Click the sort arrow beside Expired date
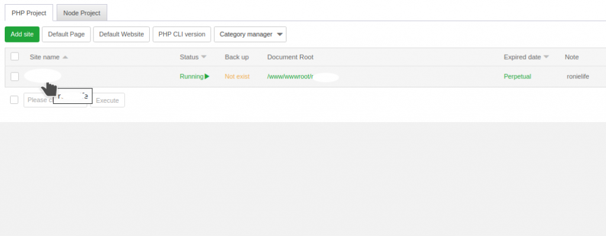Image resolution: width=606 pixels, height=236 pixels. tap(546, 57)
